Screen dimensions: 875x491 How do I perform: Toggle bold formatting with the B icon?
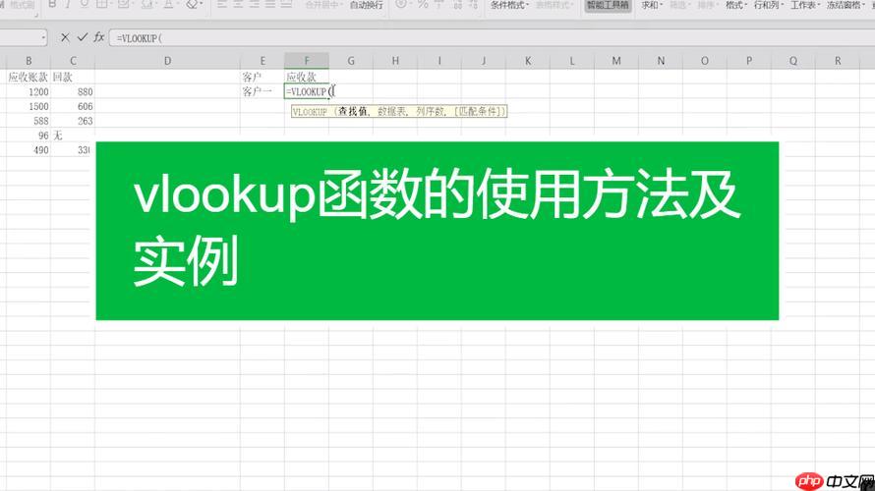click(x=52, y=5)
